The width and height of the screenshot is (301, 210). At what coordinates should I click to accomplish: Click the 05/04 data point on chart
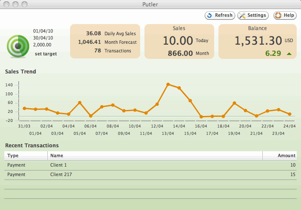coord(80,103)
